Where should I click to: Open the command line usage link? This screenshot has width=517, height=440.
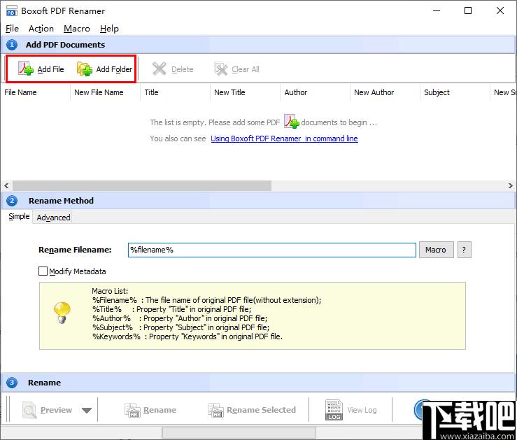[284, 139]
